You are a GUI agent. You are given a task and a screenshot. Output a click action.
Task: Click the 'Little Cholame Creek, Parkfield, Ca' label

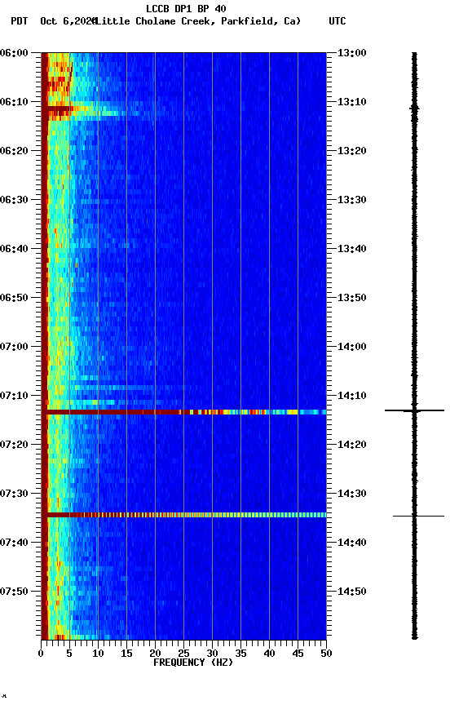(x=197, y=21)
